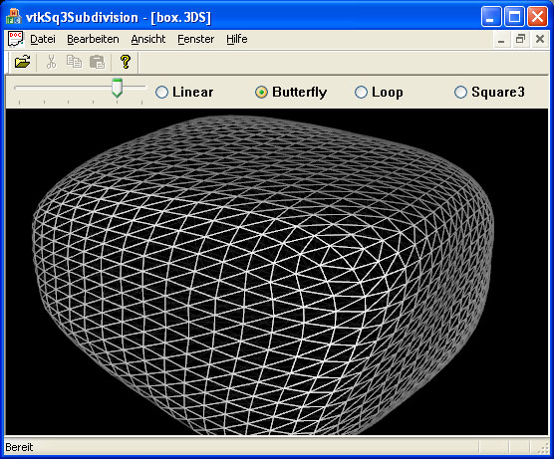Open a file with the folder icon
The height and width of the screenshot is (459, 554).
coord(23,62)
